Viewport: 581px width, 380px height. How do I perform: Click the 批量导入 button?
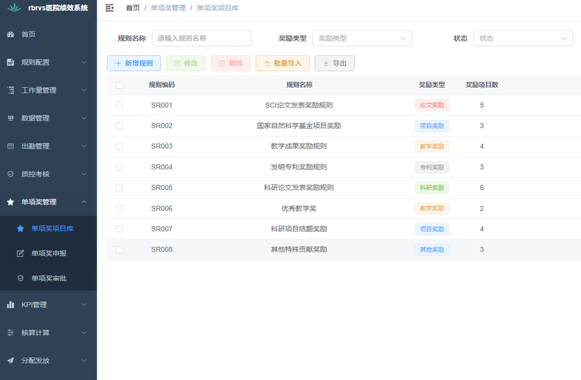(x=283, y=63)
